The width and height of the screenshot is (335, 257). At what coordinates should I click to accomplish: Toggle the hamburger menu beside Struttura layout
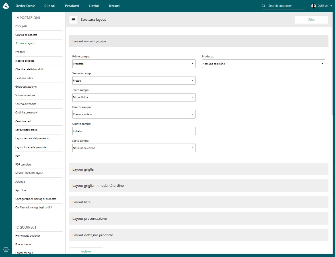tap(73, 20)
